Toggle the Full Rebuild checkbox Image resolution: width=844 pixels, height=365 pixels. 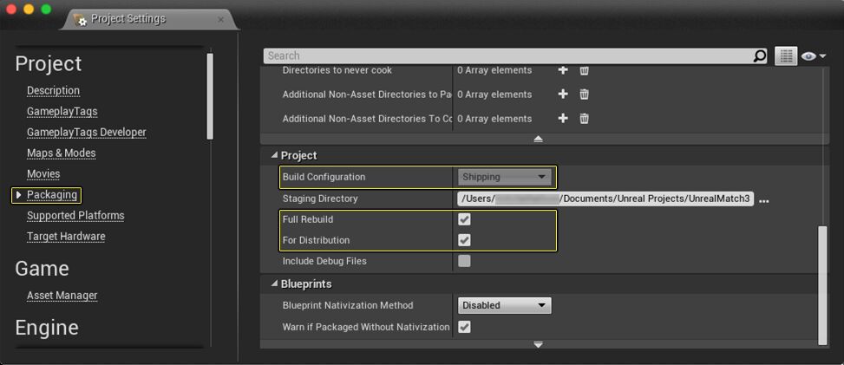pos(464,219)
